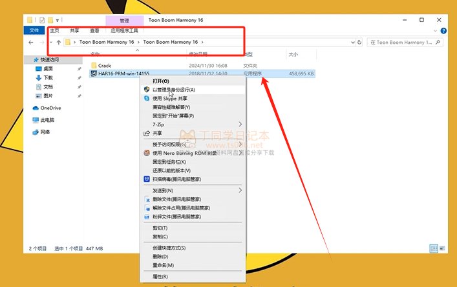Select 快速访问 in the navigation pane
Viewport: 457px width, 287px height.
50,59
